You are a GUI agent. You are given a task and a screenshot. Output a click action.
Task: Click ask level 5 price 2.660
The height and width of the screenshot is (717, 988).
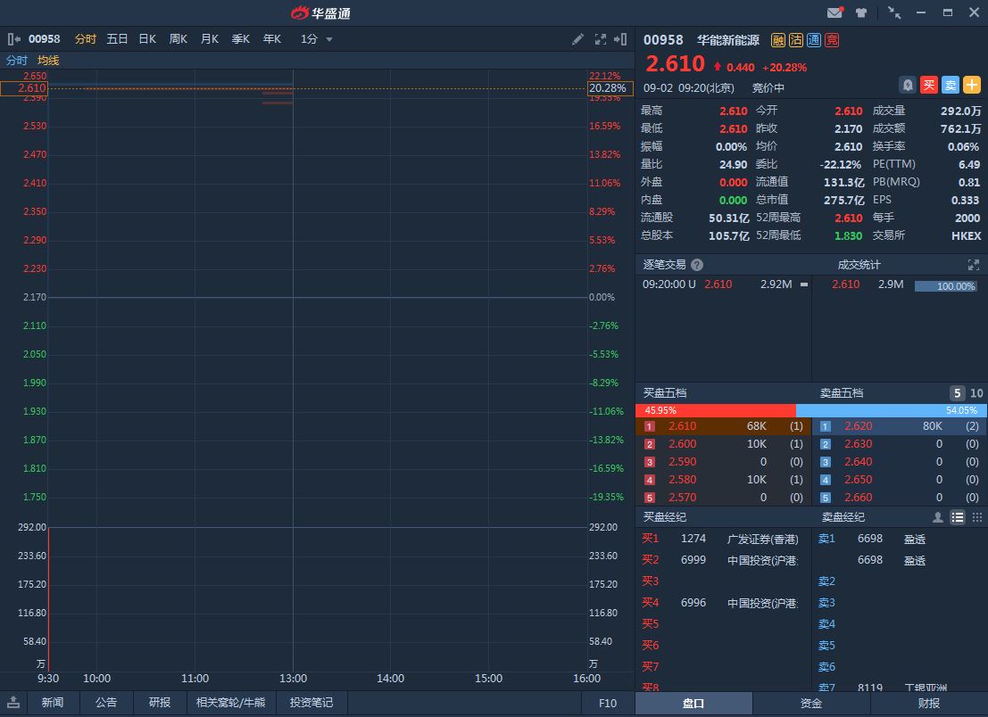click(859, 498)
